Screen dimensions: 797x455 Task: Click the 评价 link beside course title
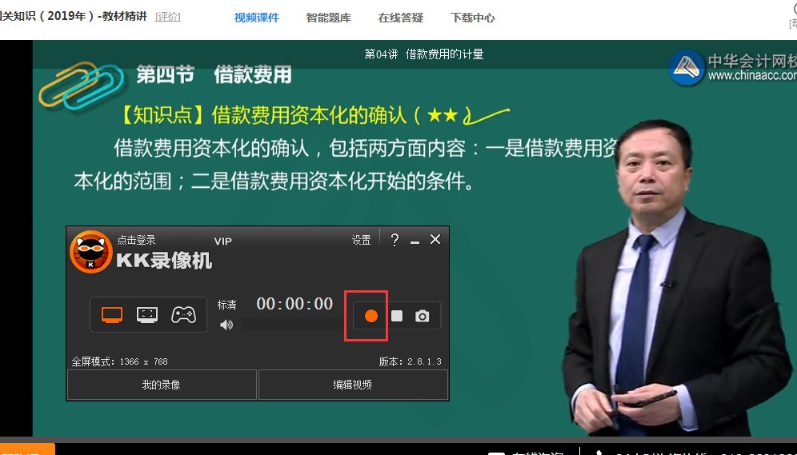[x=168, y=17]
